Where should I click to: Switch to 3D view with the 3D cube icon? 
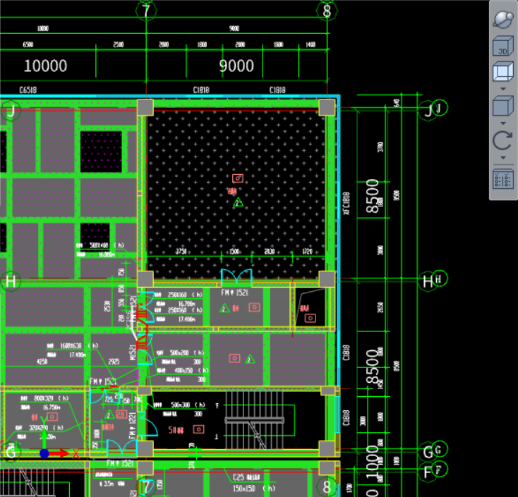(x=502, y=47)
